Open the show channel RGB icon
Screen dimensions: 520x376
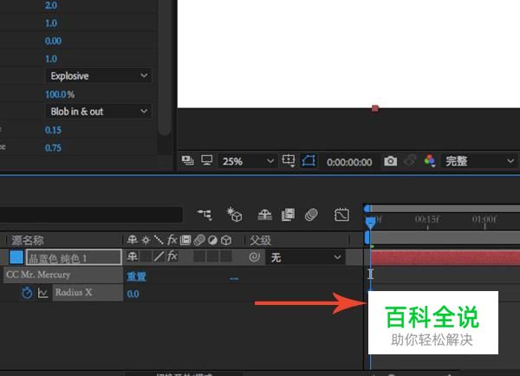coord(430,161)
